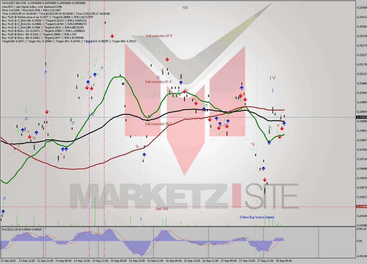Click the '13 Sep 21:30' time label
367x264 pixels.
click(45, 261)
